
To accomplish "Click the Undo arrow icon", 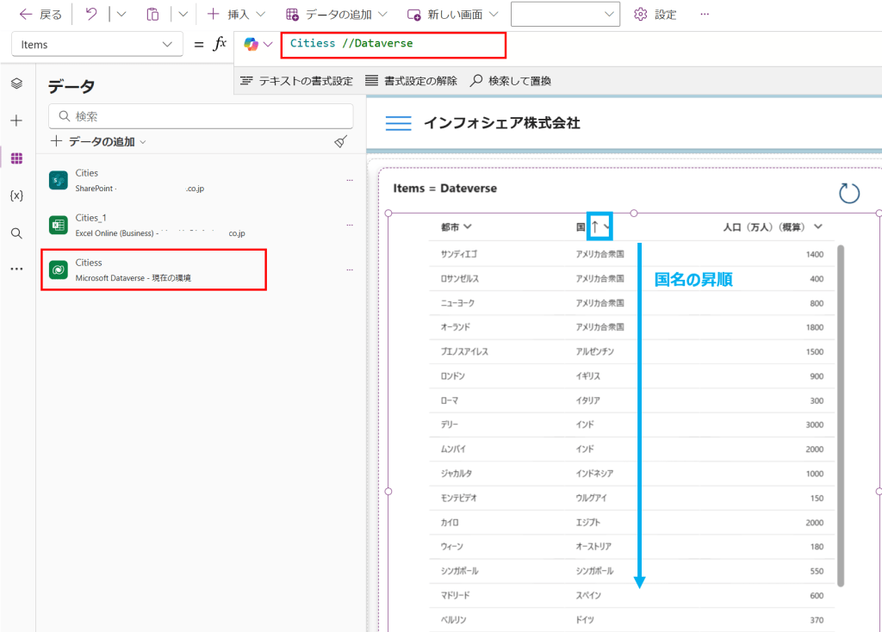I will coord(91,15).
